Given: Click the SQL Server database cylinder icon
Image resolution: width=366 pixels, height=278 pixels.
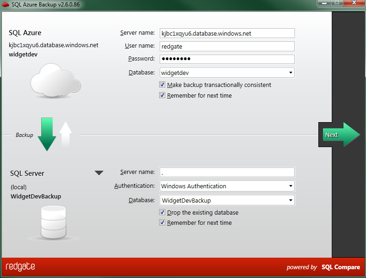Looking at the screenshot, I should (x=54, y=222).
